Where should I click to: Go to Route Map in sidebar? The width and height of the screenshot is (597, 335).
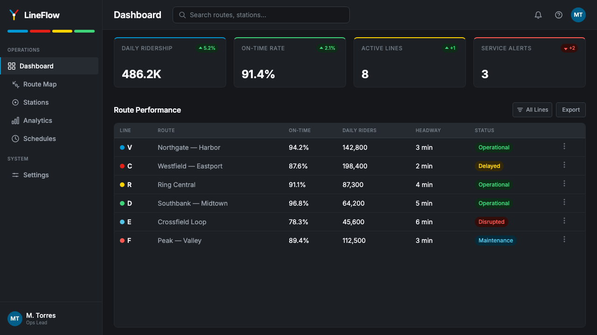[49, 84]
